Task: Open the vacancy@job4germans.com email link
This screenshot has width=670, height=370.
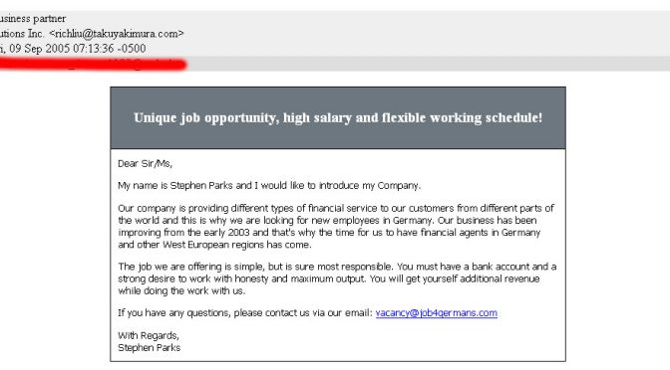Action: pyautogui.click(x=437, y=313)
